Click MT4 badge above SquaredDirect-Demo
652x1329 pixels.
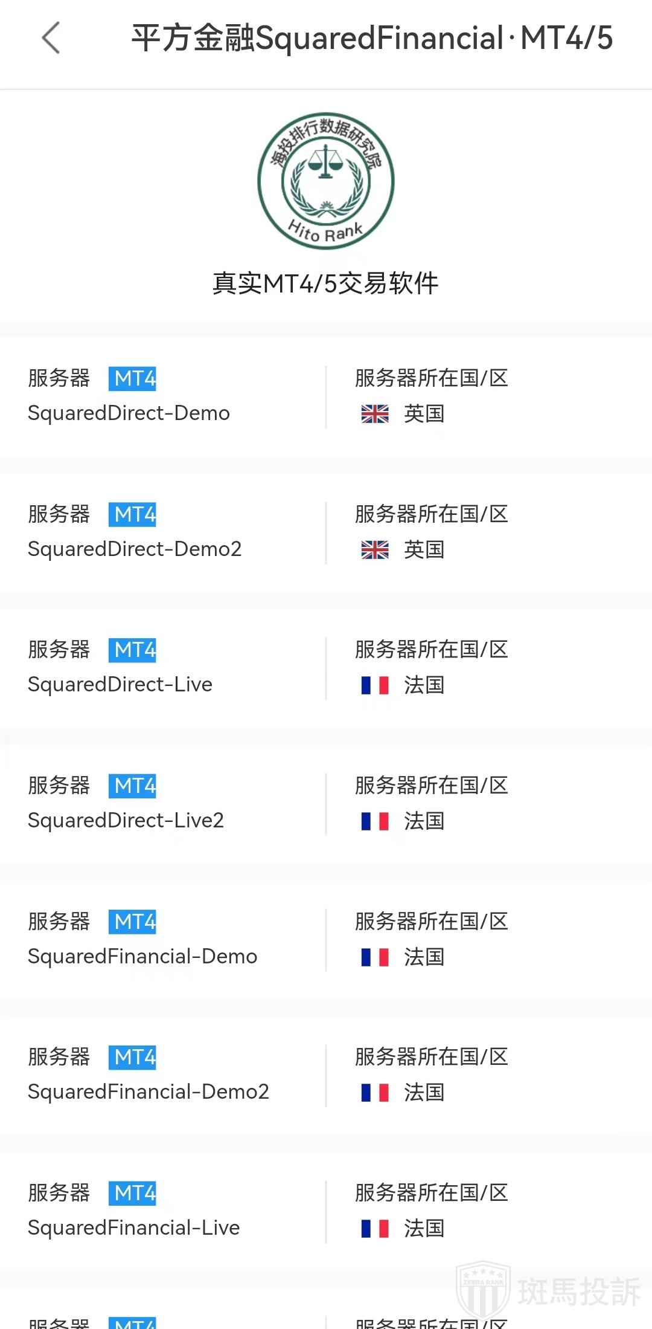[x=133, y=379]
